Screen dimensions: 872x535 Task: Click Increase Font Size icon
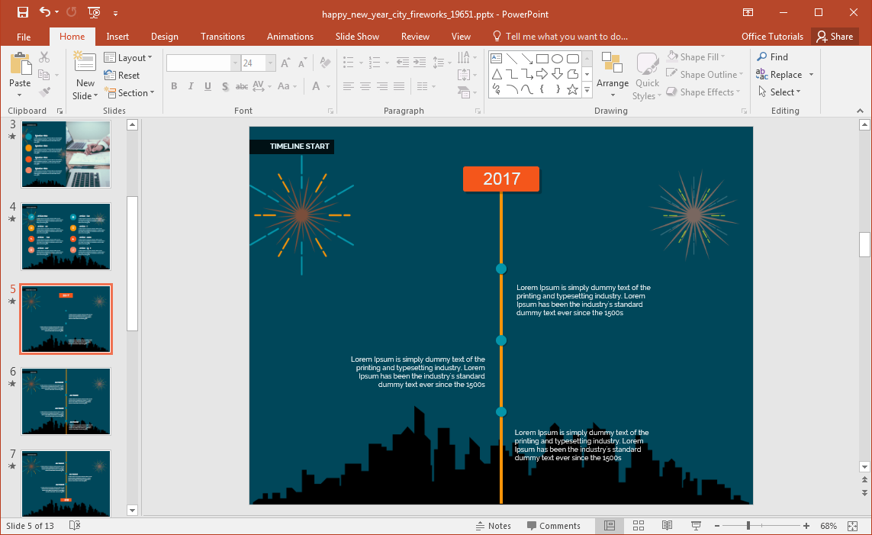285,63
